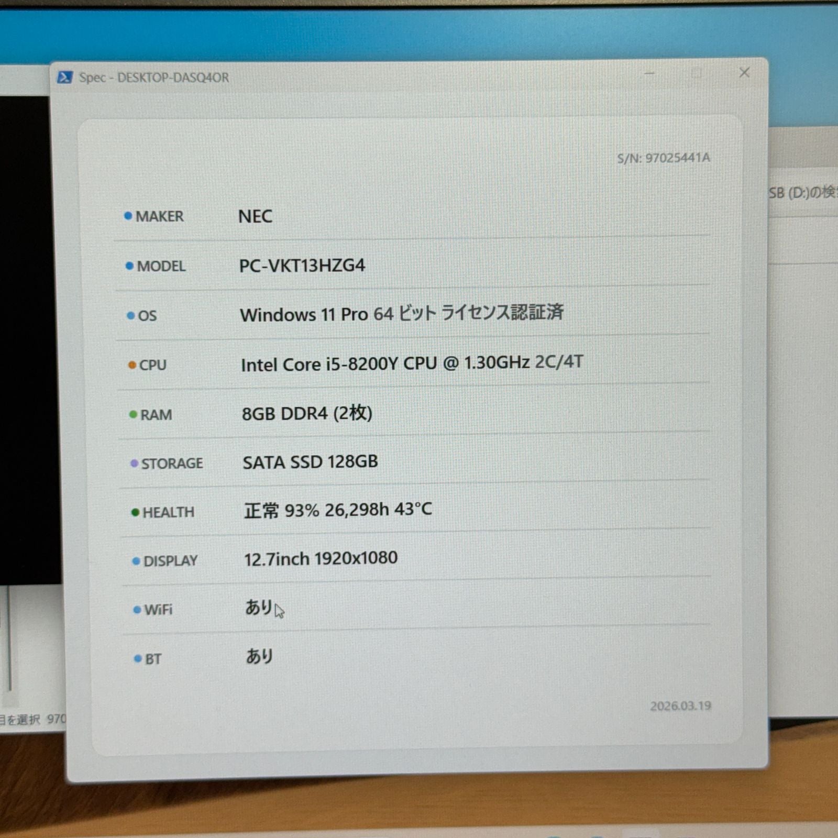Click the date 2026.03.19
838x838 pixels.
pos(681,706)
